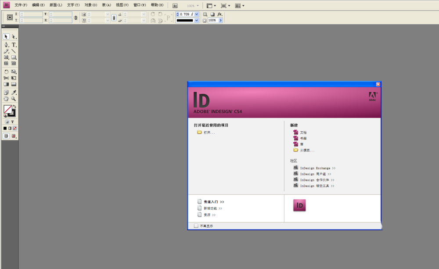Image resolution: width=439 pixels, height=269 pixels.
Task: Apply gradient to the selection
Action: (x=10, y=128)
